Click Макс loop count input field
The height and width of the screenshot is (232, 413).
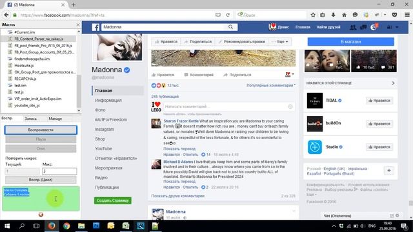[59, 171]
